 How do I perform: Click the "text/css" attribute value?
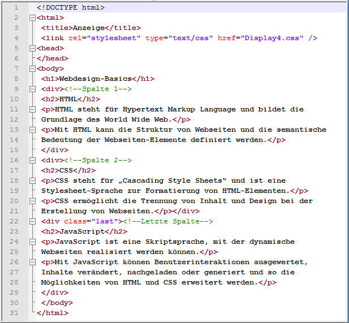pyautogui.click(x=191, y=38)
